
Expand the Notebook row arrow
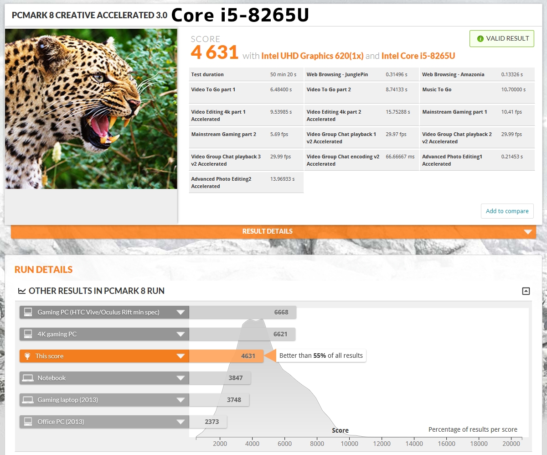click(x=181, y=378)
